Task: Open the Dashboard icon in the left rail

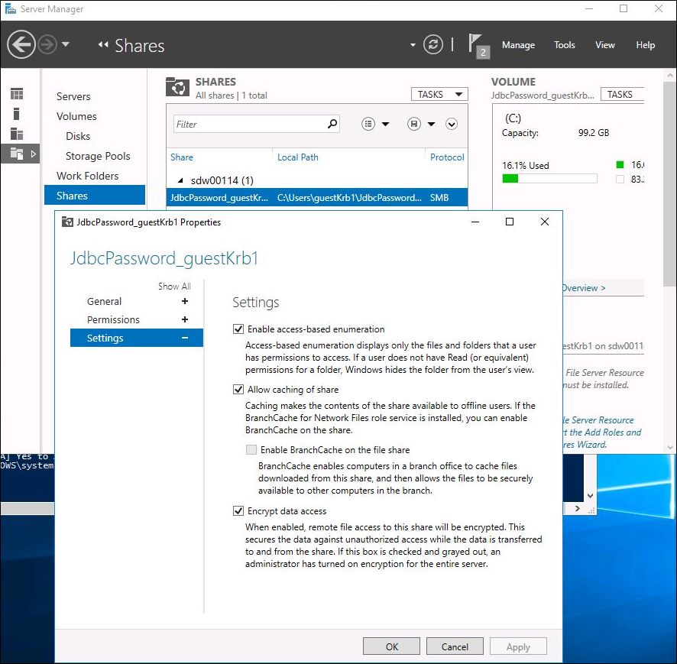Action: (x=17, y=94)
